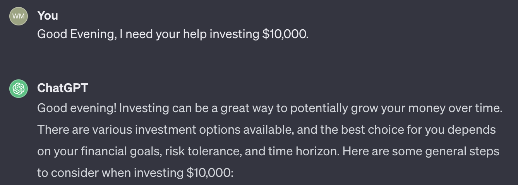Click the WM user avatar icon
The image size is (518, 185).
(x=19, y=16)
